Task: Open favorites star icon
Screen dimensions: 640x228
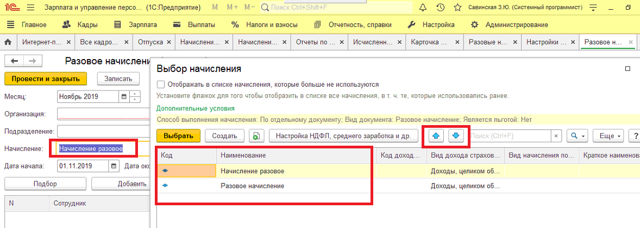Action: pyautogui.click(x=457, y=8)
